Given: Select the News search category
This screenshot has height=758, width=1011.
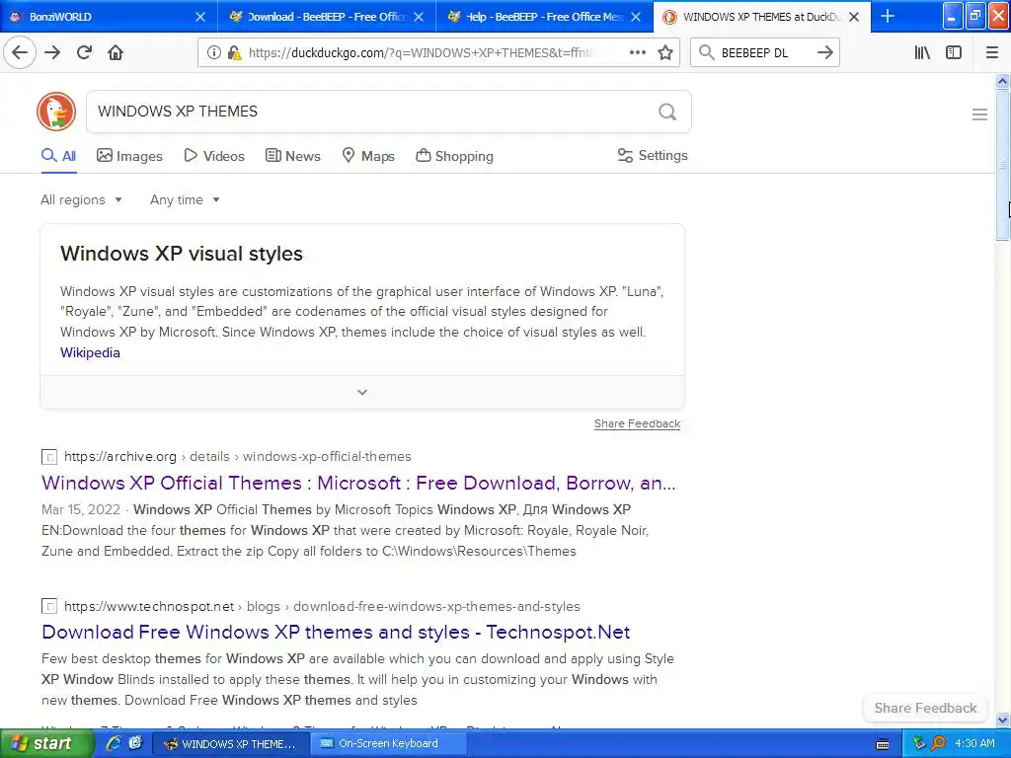Looking at the screenshot, I should tap(292, 156).
